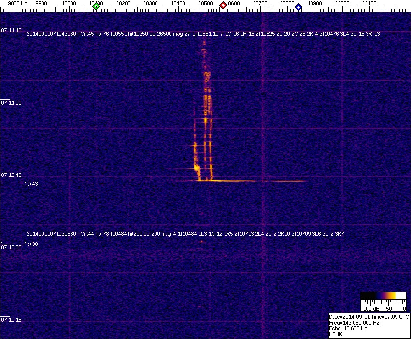Viewport: 411px width, 339px height.
Task: Click the ^ t+43 event marker
Action: [31, 184]
